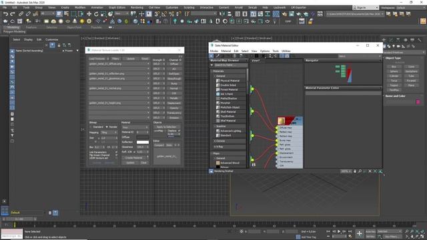Open the Create tab plus icon in command panel
The width and height of the screenshot is (427, 240).
[x=384, y=40]
